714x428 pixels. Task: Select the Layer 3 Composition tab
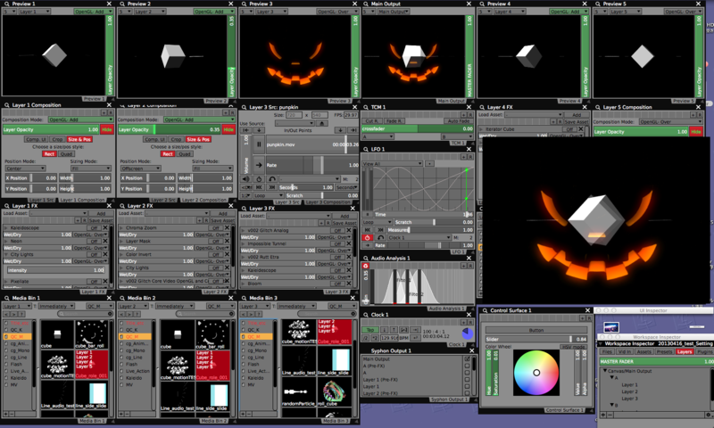(328, 202)
